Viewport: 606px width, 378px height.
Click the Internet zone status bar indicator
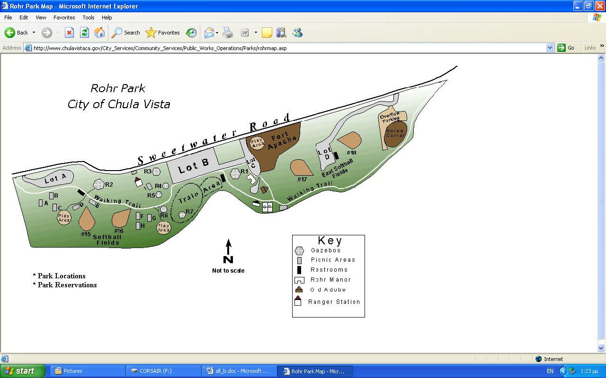pos(549,359)
